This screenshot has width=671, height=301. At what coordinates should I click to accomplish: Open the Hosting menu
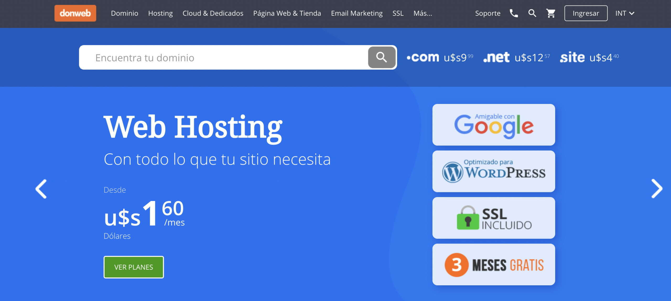[160, 13]
